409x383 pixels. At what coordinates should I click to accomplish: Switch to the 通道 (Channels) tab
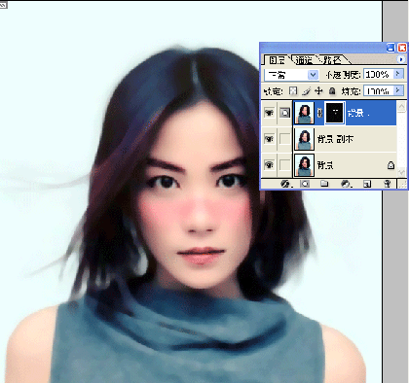[304, 60]
